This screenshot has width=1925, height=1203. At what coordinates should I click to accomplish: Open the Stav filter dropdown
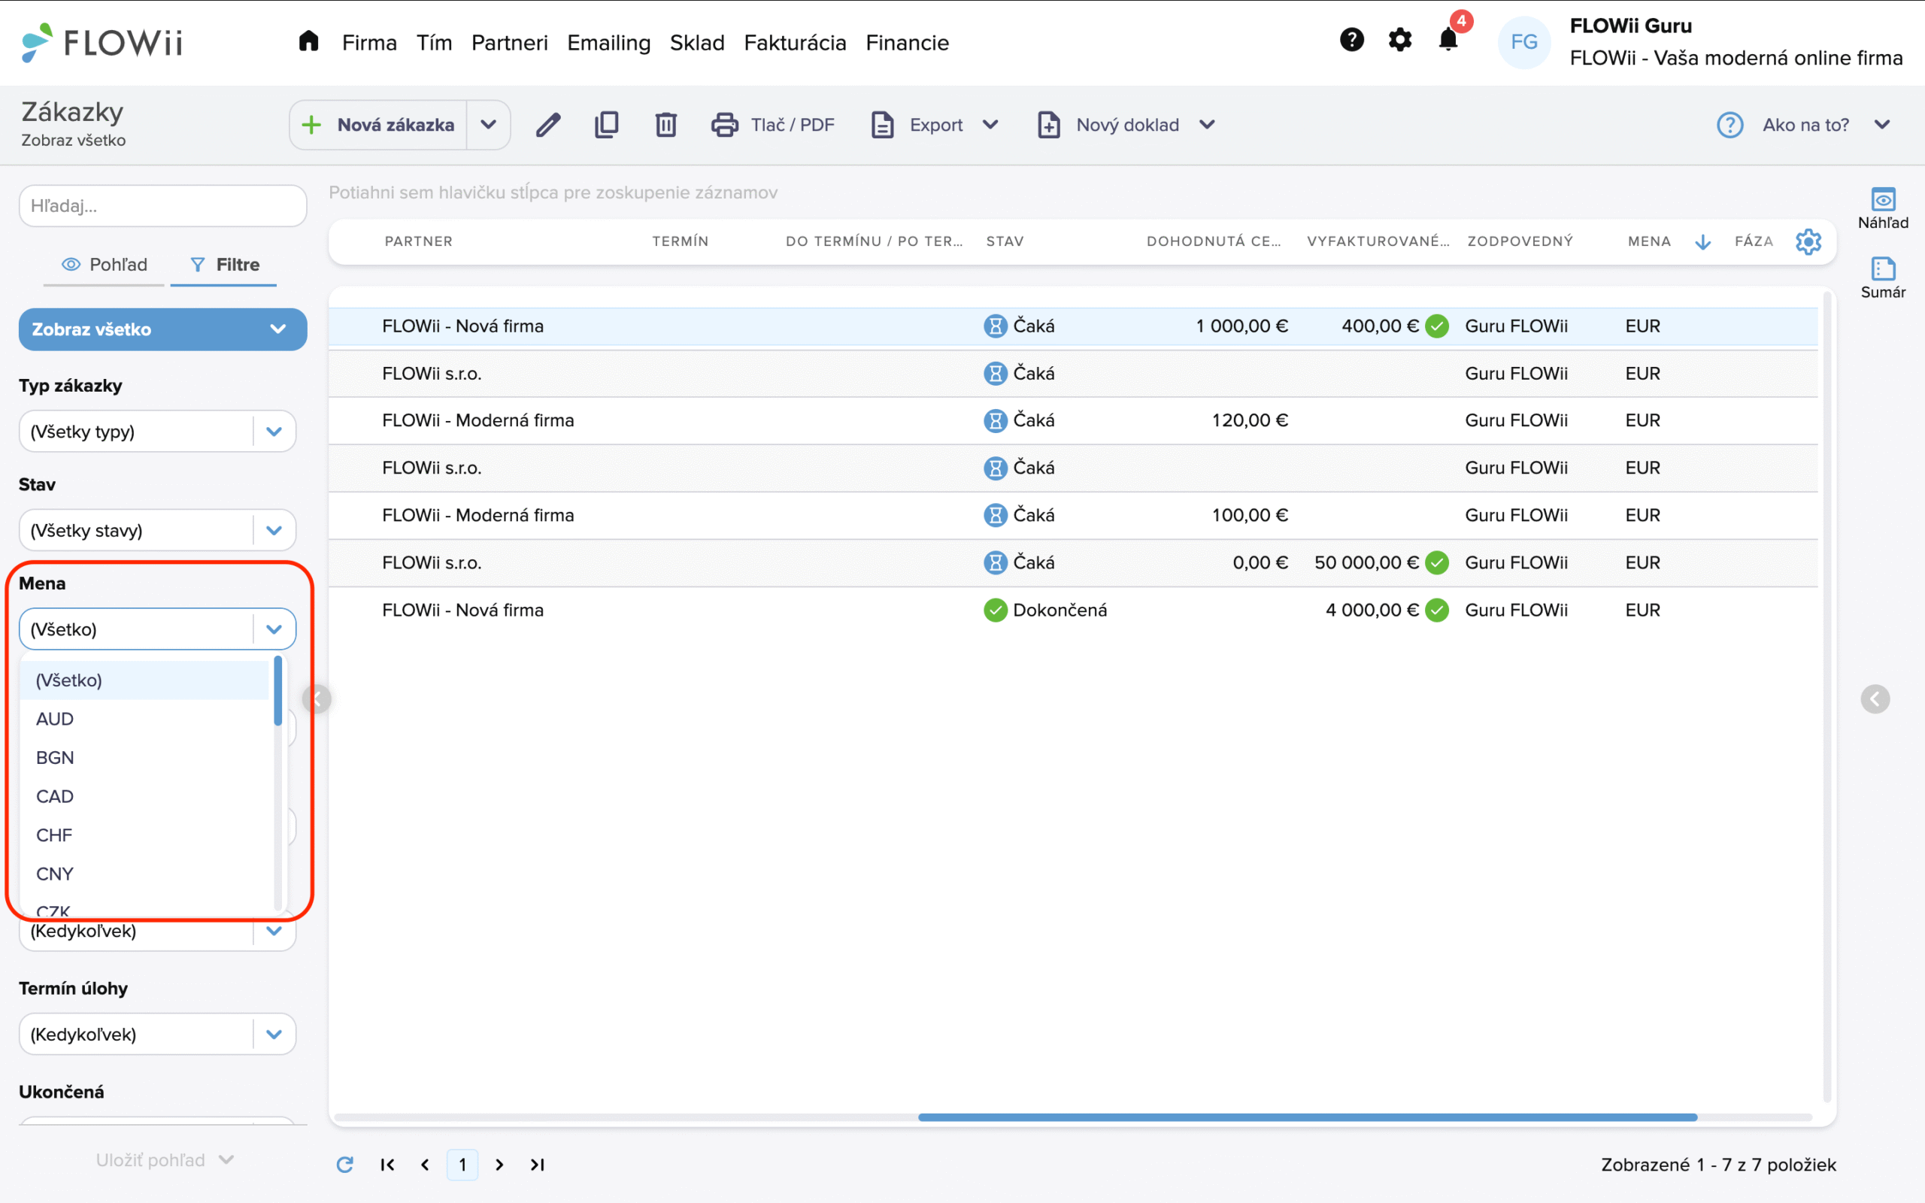[x=157, y=530]
